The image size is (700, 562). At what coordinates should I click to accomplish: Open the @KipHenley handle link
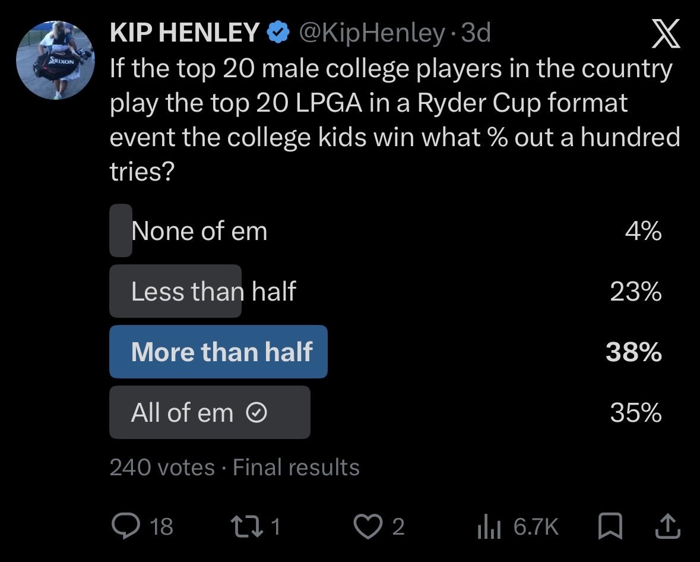tap(372, 33)
